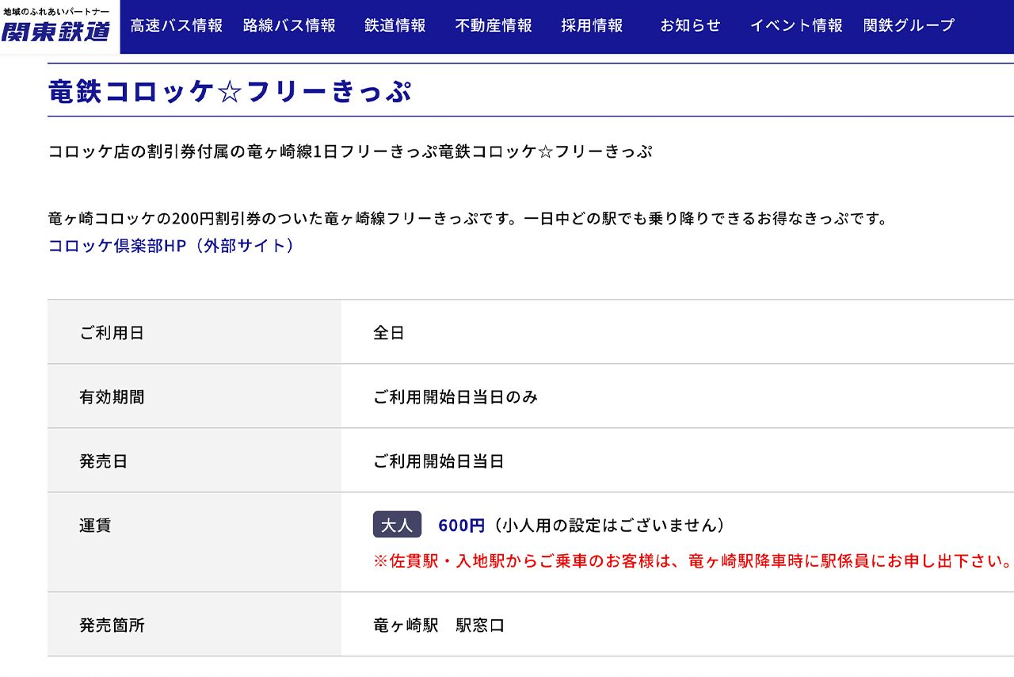Open 不動産情報 menu
The width and height of the screenshot is (1014, 677).
494,25
